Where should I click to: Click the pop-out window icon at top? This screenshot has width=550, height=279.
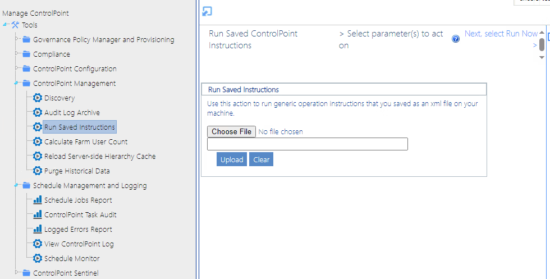tap(207, 12)
